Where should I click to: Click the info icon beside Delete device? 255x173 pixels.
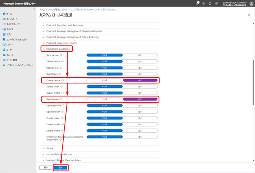coord(63,61)
